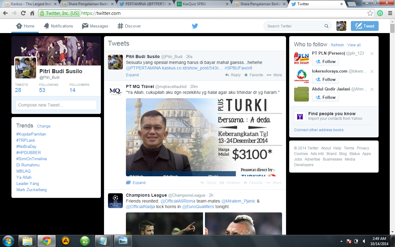The width and height of the screenshot is (395, 247).
Task: Click the taskbar clock showing 2:49 AM
Action: [x=379, y=241]
